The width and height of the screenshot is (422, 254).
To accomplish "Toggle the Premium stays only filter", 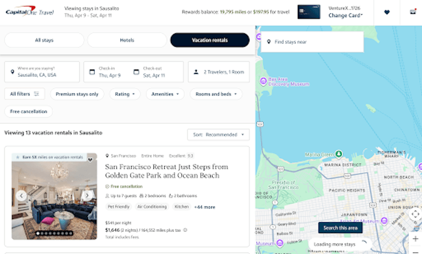I will 77,94.
